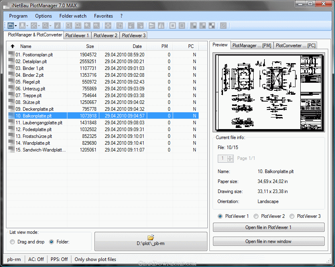
Task: Open the Favorites menu
Action: pyautogui.click(x=103, y=16)
